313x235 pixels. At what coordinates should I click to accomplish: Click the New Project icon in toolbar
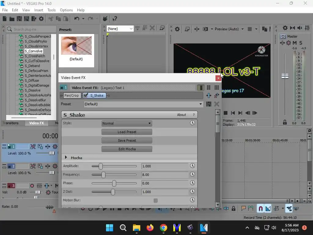tap(5, 19)
